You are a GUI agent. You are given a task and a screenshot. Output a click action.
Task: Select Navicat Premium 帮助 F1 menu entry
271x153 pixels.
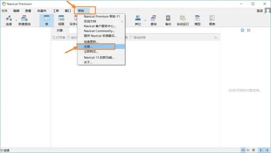click(101, 16)
